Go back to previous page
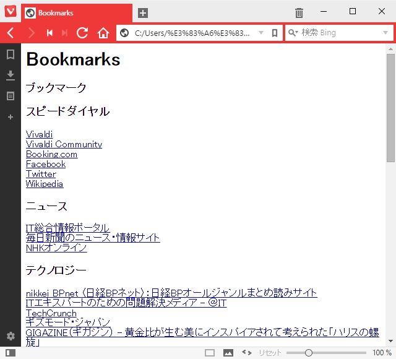The width and height of the screenshot is (396, 359). [11, 33]
